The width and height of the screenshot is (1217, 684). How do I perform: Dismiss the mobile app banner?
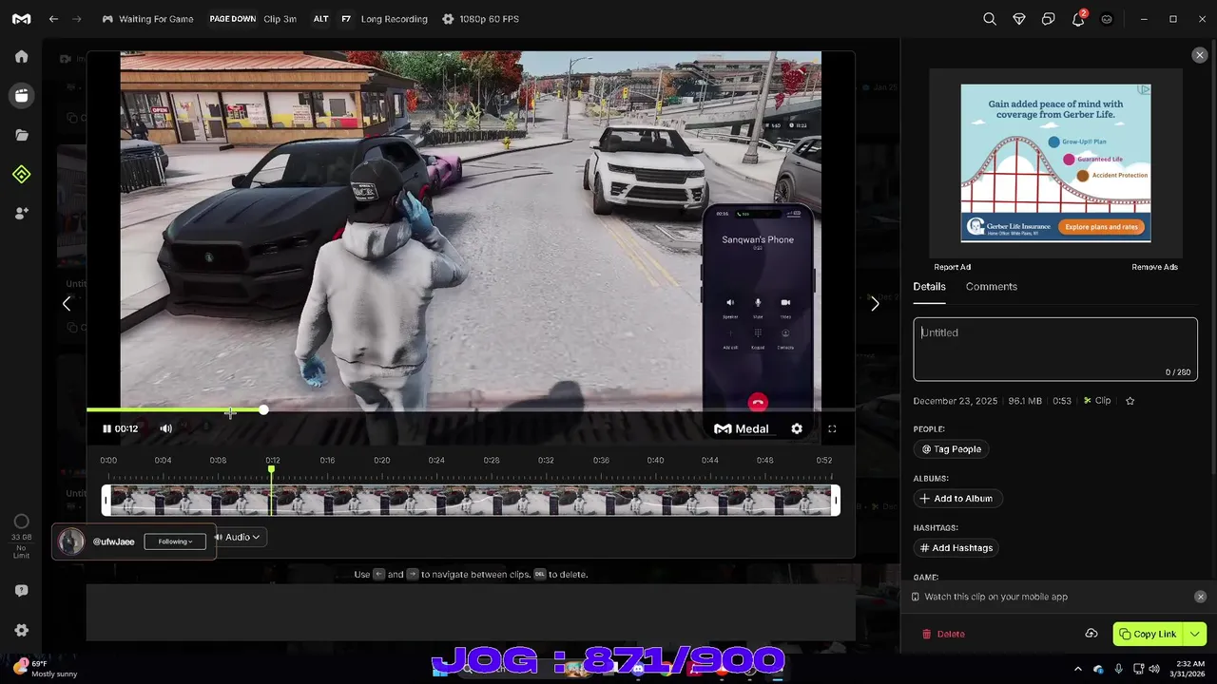[x=1200, y=597]
